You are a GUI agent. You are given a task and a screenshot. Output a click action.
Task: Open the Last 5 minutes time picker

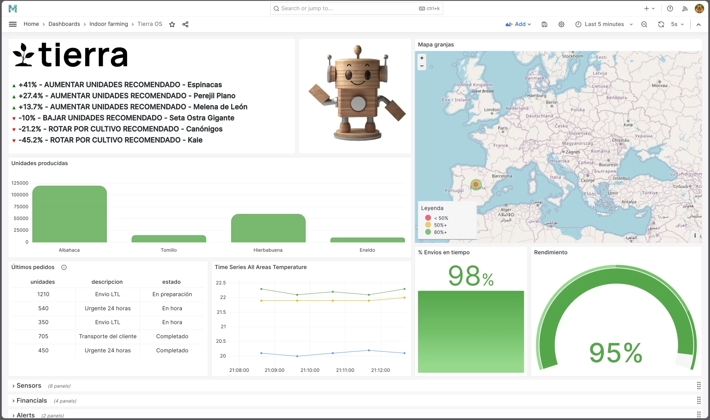[x=604, y=24]
